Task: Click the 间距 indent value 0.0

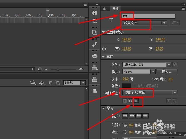Action: click(x=131, y=125)
